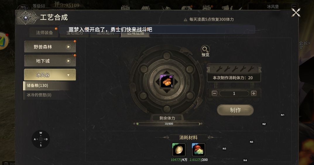Click the 预览 magnifier icon
The height and width of the screenshot is (165, 314).
click(205, 49)
